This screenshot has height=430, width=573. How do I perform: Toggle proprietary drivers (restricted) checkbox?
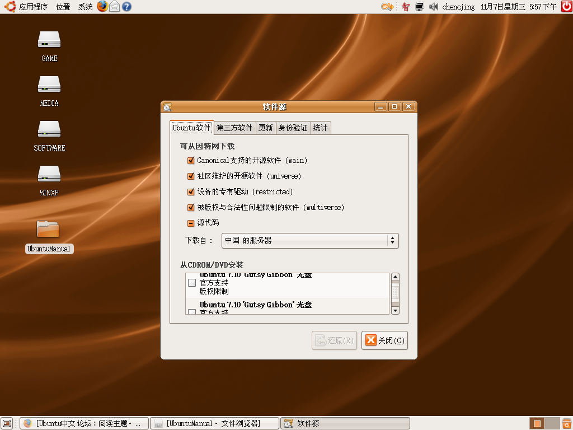(191, 192)
